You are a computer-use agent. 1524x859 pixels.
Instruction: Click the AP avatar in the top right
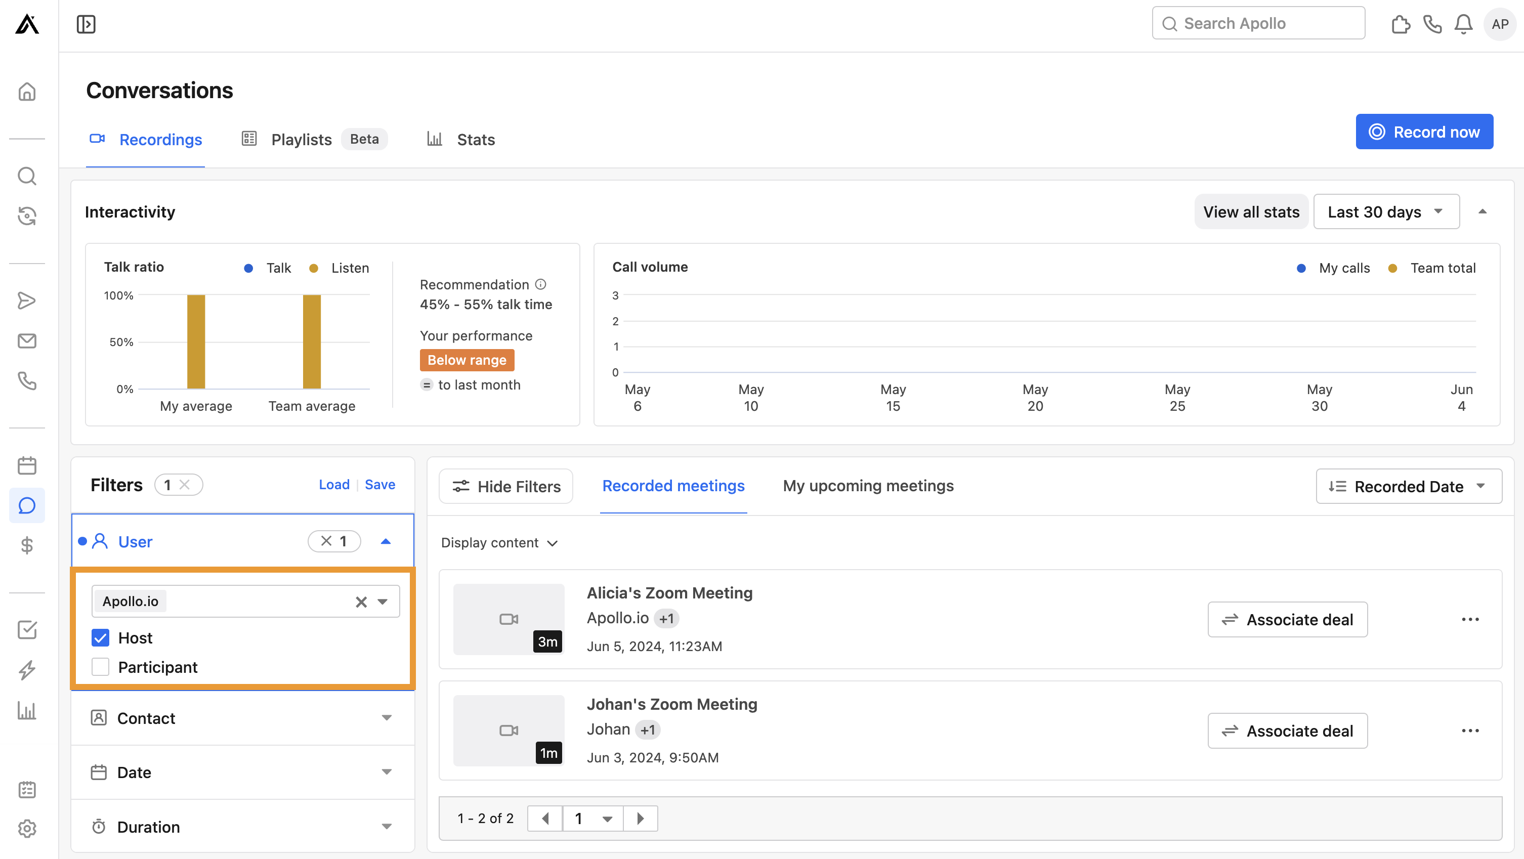tap(1500, 24)
